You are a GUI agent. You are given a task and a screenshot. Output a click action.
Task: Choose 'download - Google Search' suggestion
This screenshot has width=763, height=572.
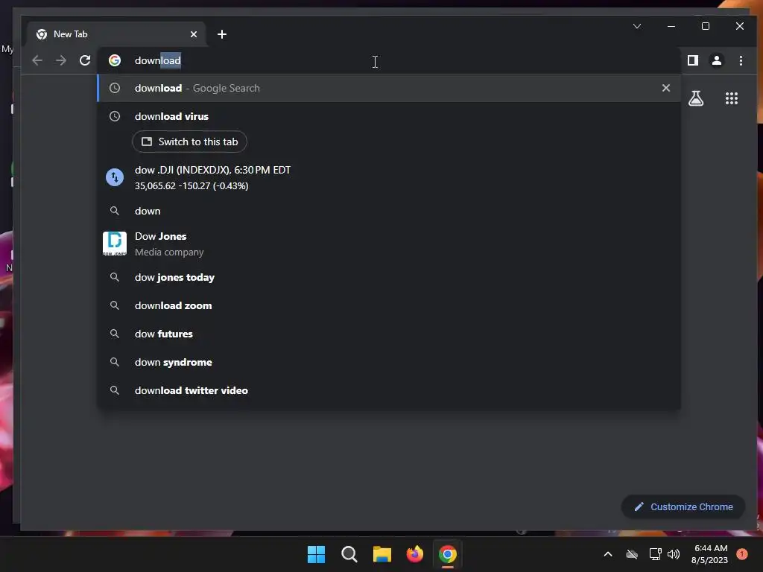pyautogui.click(x=389, y=88)
